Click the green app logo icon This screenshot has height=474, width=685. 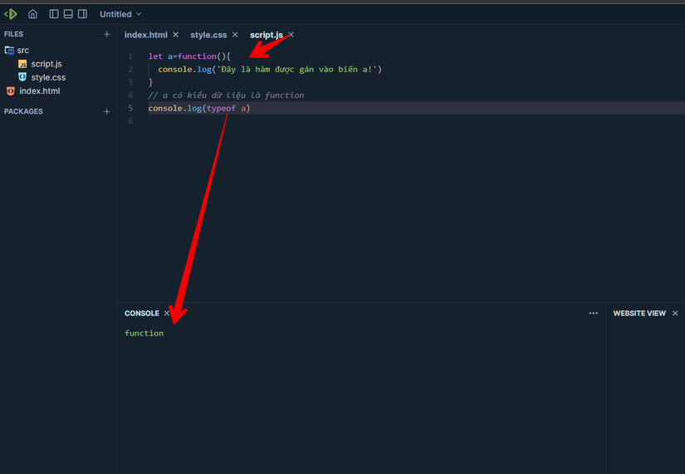pos(11,14)
